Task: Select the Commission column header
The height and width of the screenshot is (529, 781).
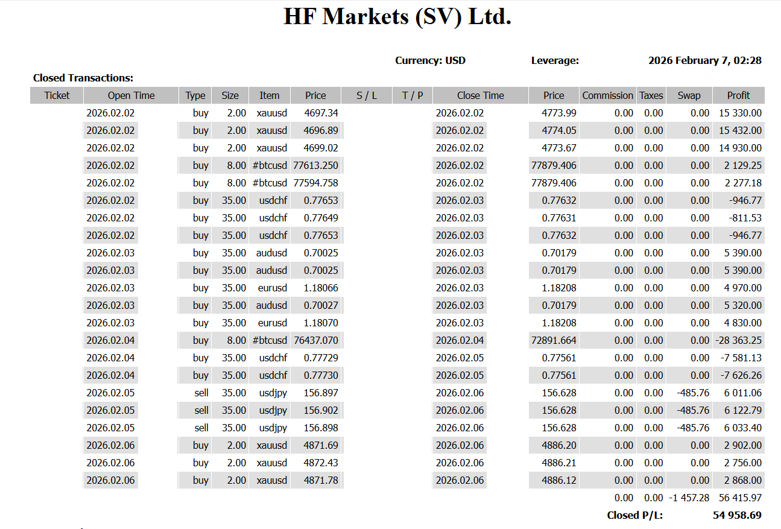Action: (607, 95)
